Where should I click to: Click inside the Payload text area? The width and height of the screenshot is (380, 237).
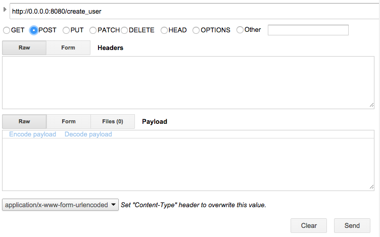point(188,165)
